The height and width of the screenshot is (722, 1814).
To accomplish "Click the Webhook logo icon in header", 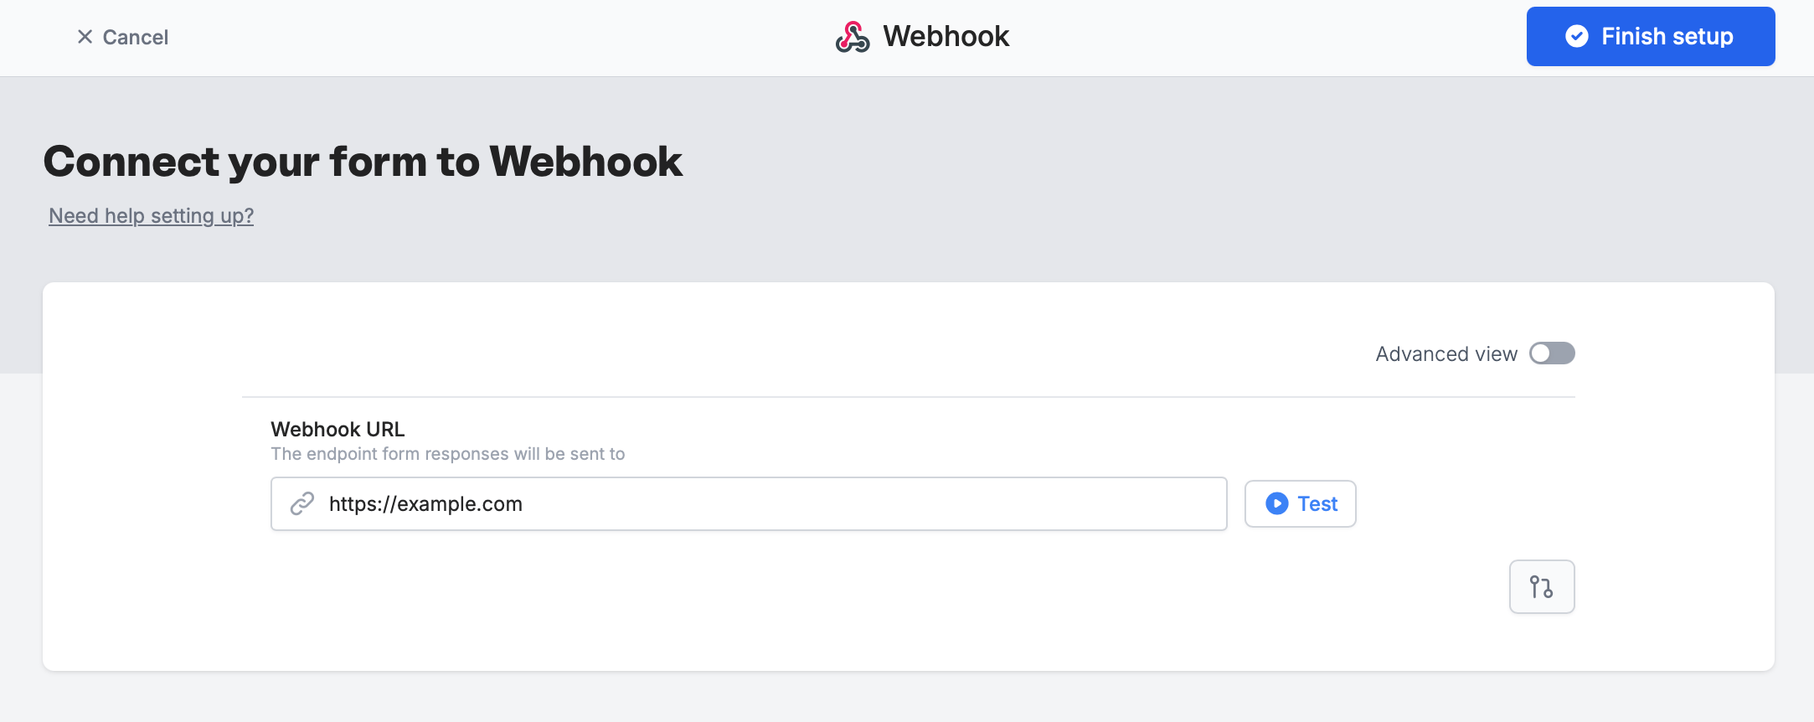I will tap(853, 37).
